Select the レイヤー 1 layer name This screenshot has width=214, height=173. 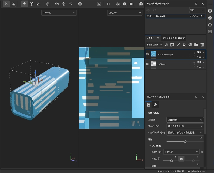(162, 65)
